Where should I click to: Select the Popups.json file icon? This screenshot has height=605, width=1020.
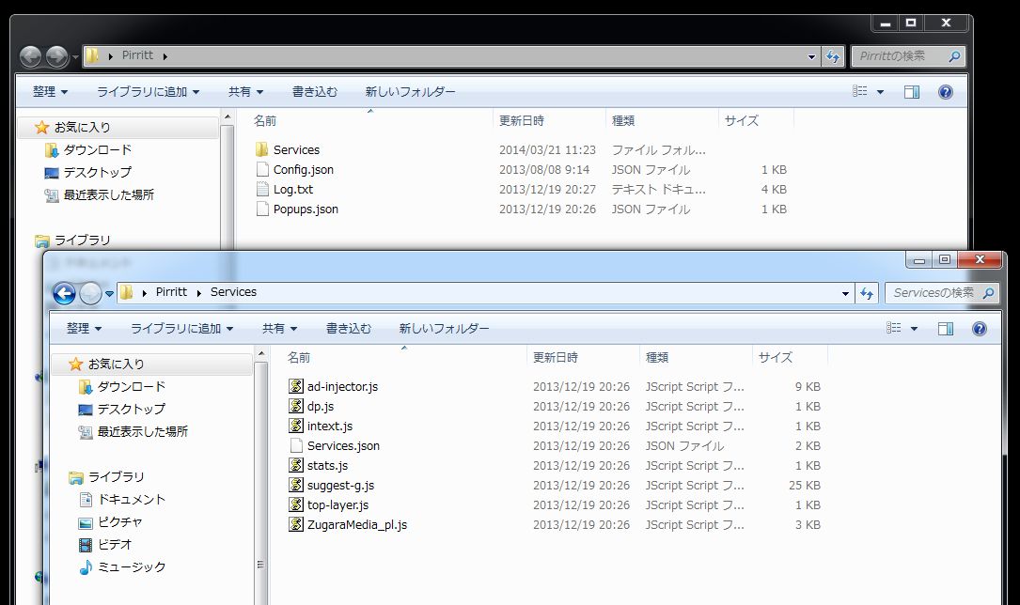[262, 209]
